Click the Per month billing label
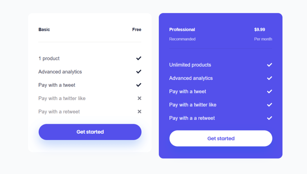 [263, 39]
